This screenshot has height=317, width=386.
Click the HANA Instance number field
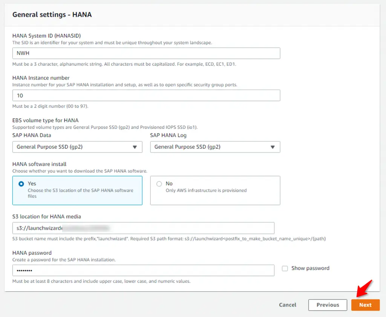coord(146,95)
